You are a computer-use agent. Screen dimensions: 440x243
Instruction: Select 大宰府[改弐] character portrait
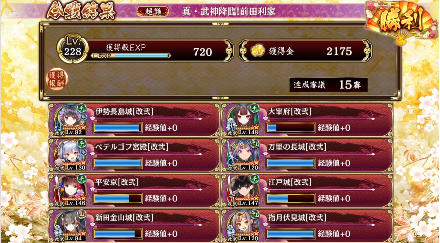point(241,119)
